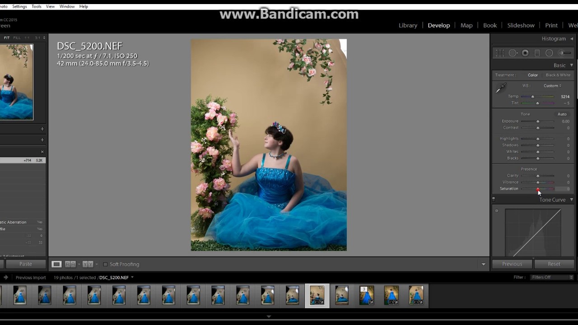The height and width of the screenshot is (325, 578).
Task: Click the Exposure slider handle
Action: point(538,121)
